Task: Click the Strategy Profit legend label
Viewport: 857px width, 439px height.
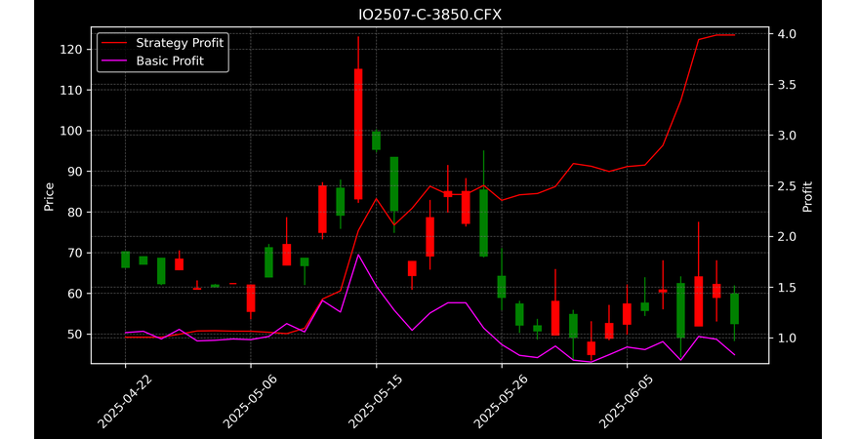Action: coord(180,43)
